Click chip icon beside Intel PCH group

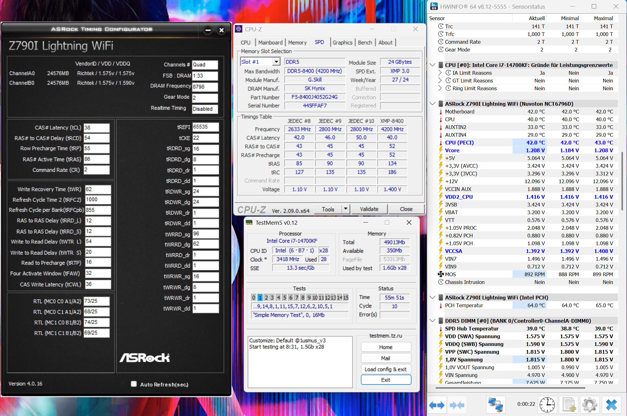441,298
